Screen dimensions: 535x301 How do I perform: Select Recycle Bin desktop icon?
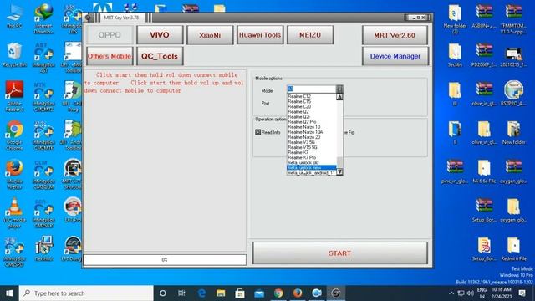point(14,55)
